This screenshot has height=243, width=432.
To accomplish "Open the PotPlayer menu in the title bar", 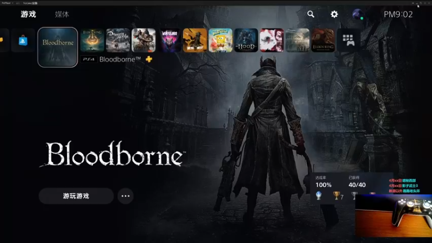I will pyautogui.click(x=7, y=3).
